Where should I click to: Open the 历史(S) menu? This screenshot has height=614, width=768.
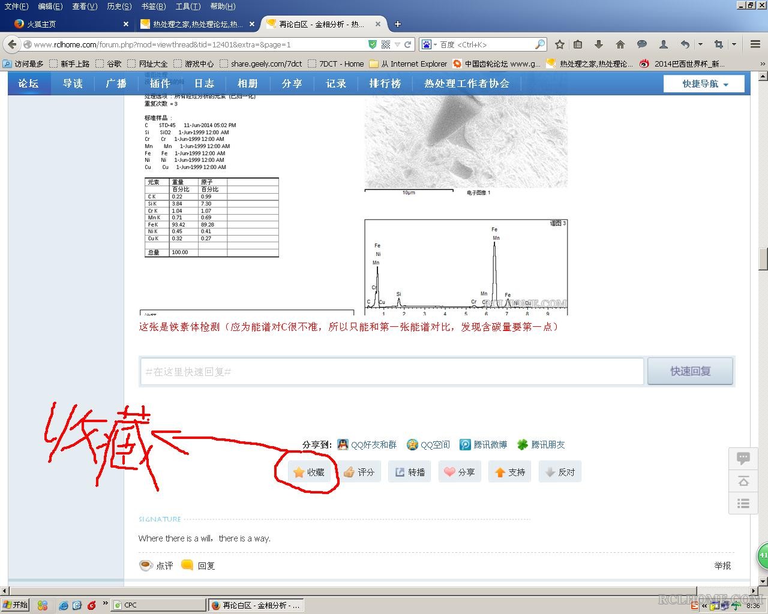[119, 6]
